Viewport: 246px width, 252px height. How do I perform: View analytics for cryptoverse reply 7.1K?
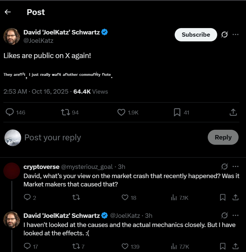pyautogui.click(x=174, y=198)
